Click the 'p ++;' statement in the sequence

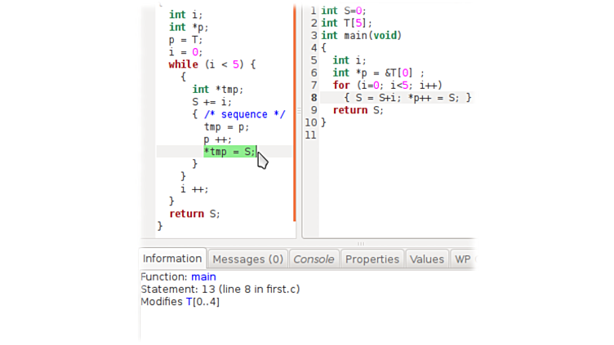point(217,139)
